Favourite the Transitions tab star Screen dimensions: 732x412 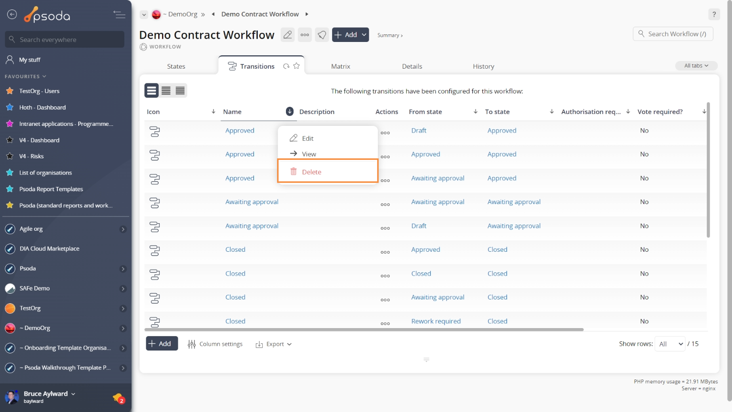tap(296, 66)
